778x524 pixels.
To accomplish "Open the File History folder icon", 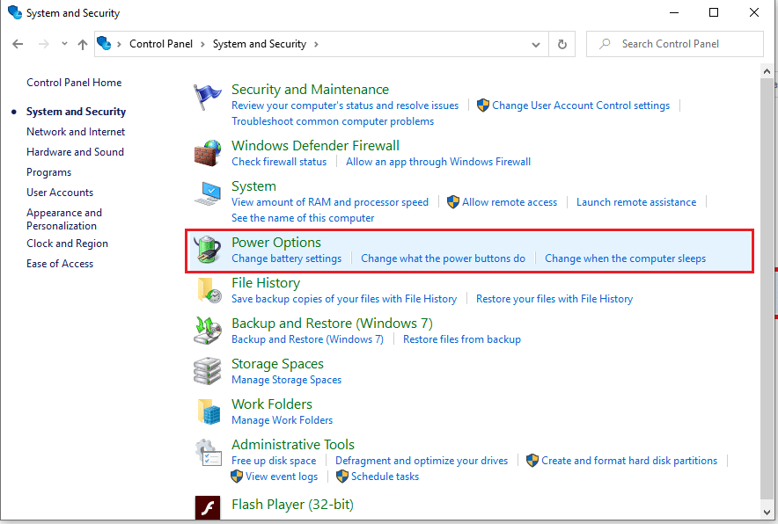I will pyautogui.click(x=209, y=291).
